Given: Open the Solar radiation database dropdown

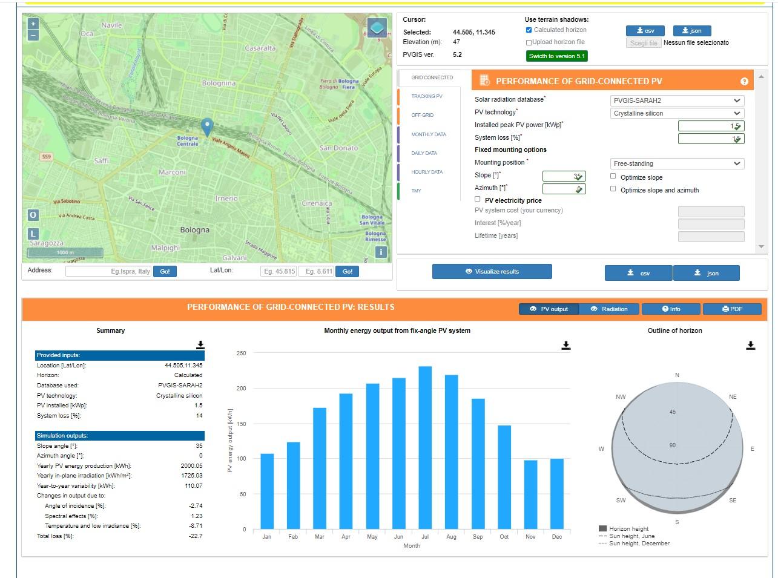Looking at the screenshot, I should (677, 100).
